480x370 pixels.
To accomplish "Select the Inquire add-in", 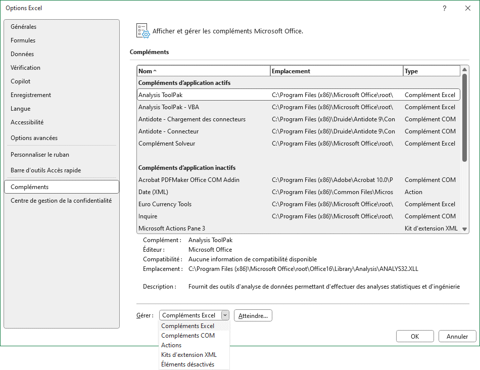I will coord(299,216).
